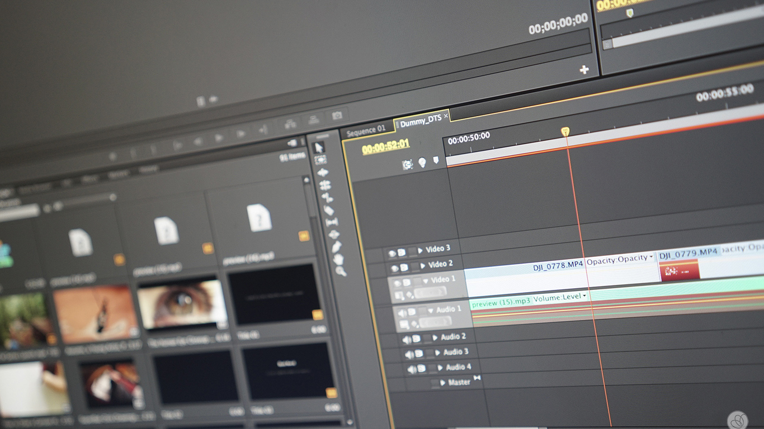Expand the Audio 3 track
Screen dimensions: 764x429
[x=438, y=352]
